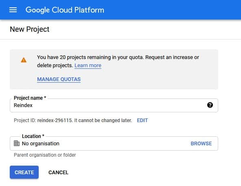Click the Project name input field
The width and height of the screenshot is (241, 186).
114,105
